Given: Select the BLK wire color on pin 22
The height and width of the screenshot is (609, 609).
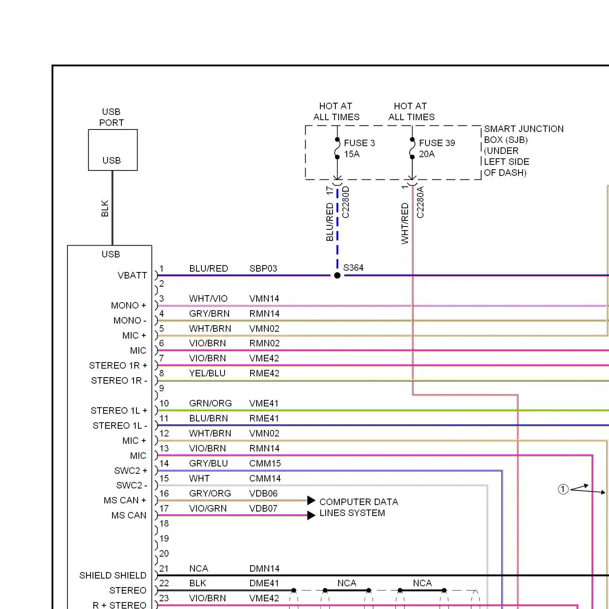Looking at the screenshot, I should pyautogui.click(x=198, y=583).
